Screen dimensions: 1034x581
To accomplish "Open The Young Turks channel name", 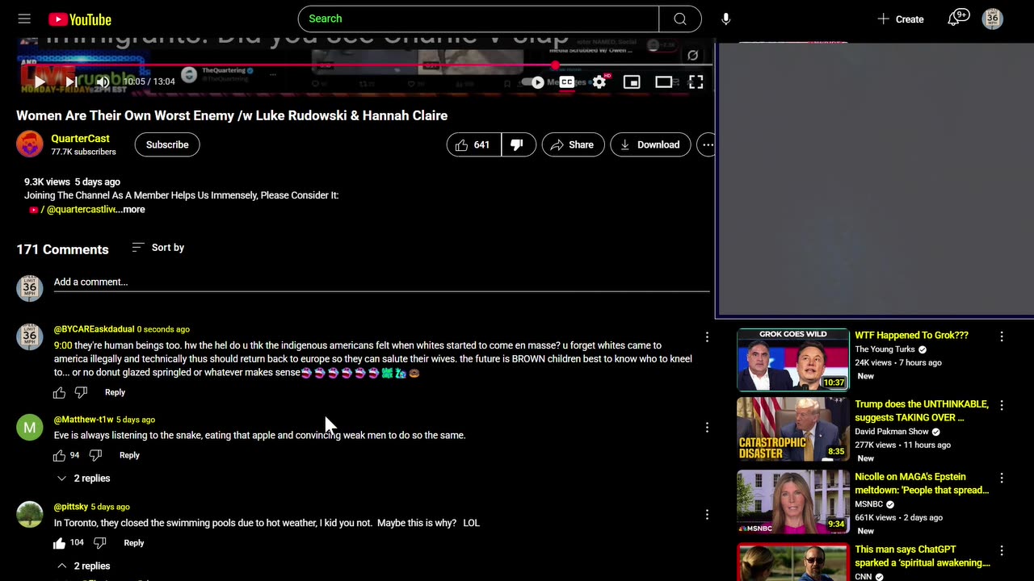I will [885, 349].
